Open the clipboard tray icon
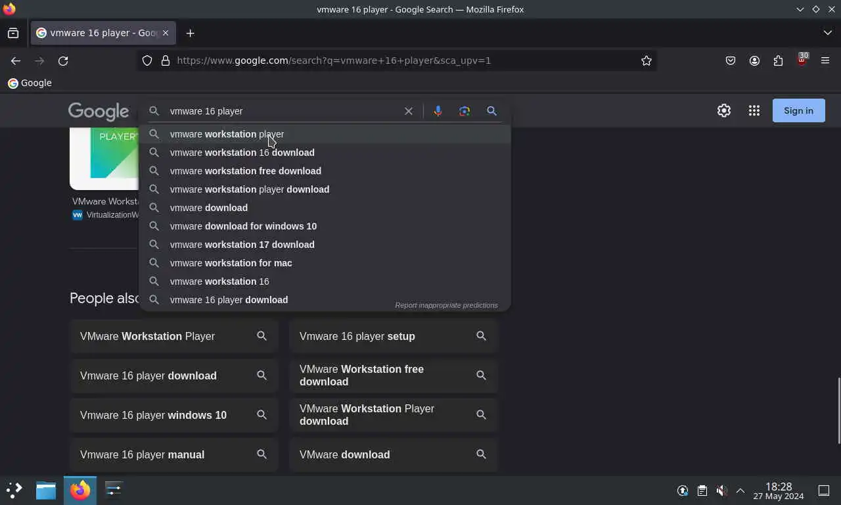 tap(702, 491)
